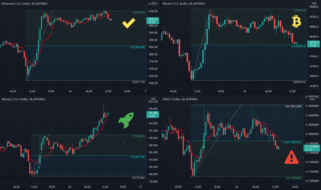Click the 49600.0 tick on Bitcoin price axis
The width and height of the screenshot is (321, 190).
point(314,7)
